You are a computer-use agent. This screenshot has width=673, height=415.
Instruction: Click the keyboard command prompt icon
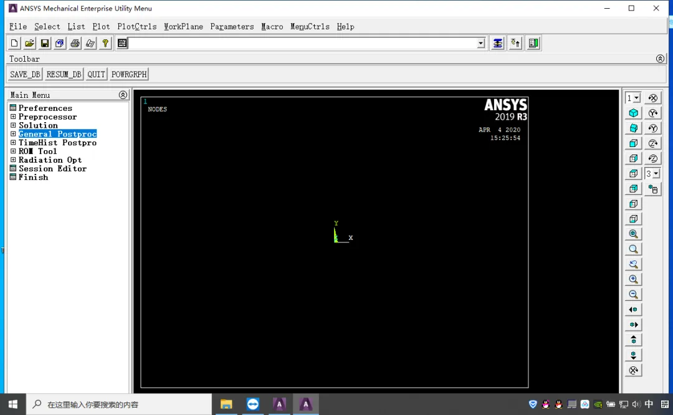122,43
